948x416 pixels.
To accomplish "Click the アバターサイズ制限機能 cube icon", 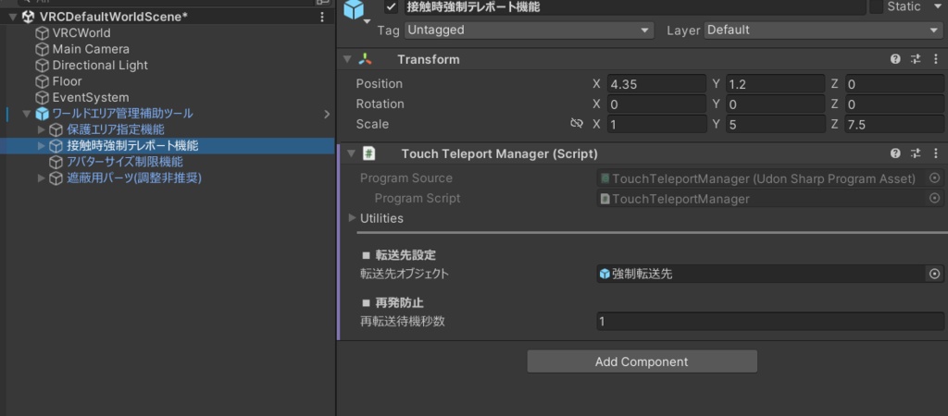I will [x=56, y=162].
